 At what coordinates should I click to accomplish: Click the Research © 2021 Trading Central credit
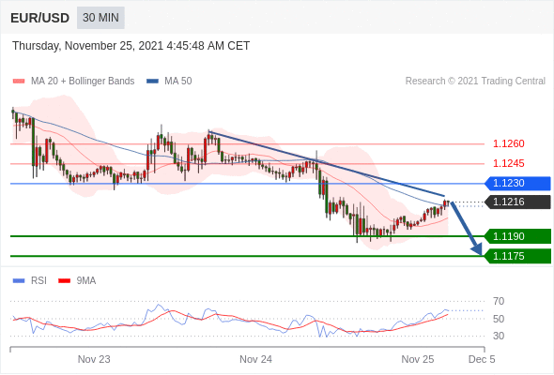475,82
